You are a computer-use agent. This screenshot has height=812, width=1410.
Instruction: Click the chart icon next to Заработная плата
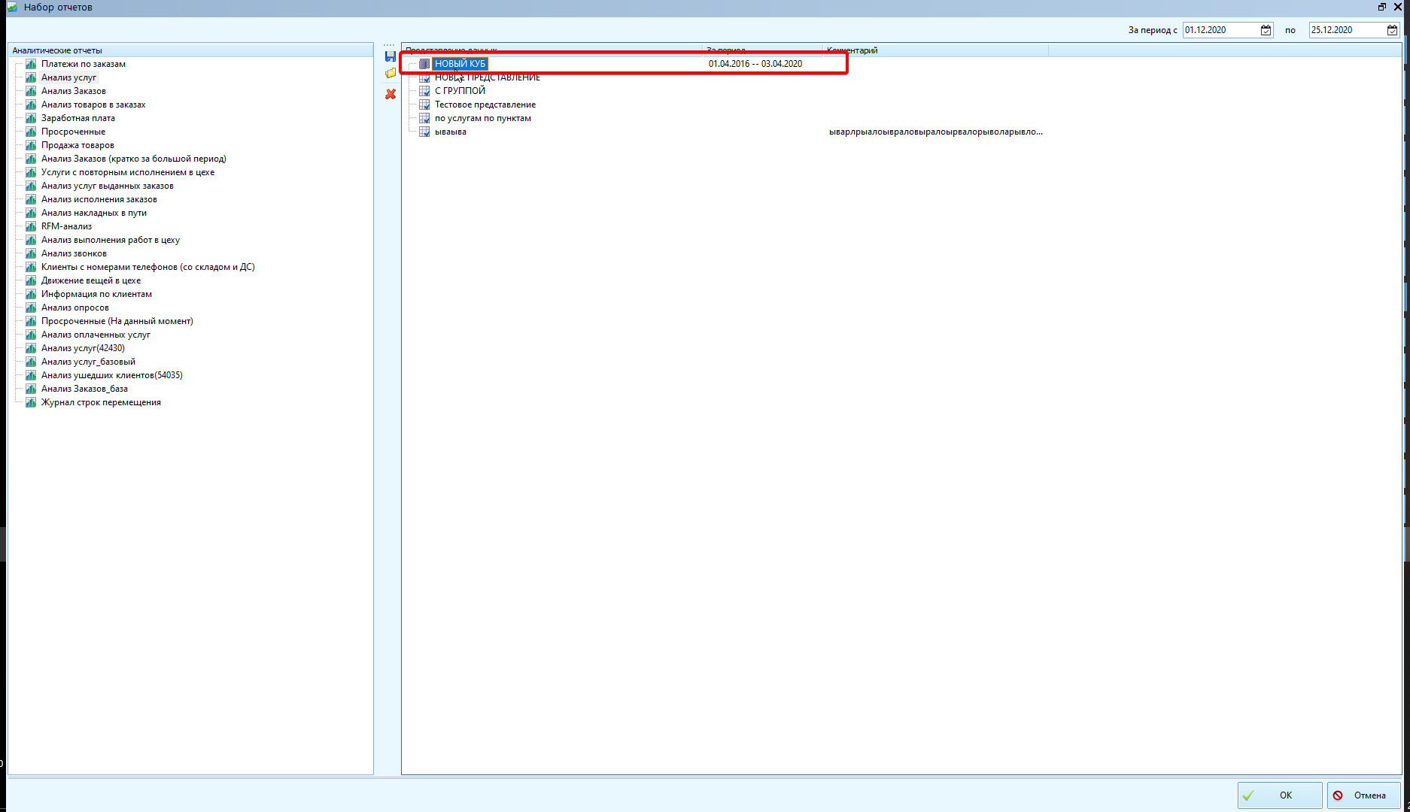coord(31,118)
